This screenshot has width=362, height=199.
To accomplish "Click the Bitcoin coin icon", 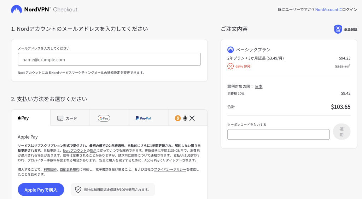I will [177, 118].
